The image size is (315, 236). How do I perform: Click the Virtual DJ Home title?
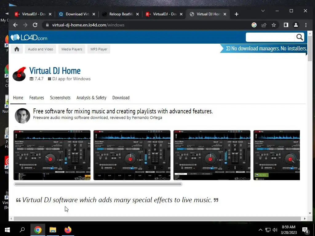pyautogui.click(x=55, y=71)
